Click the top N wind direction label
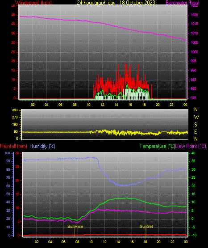This screenshot has width=208, height=248. click(196, 109)
